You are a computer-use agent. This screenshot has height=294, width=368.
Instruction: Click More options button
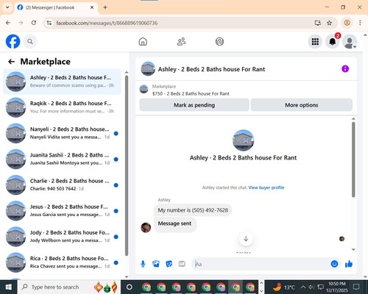tap(302, 105)
